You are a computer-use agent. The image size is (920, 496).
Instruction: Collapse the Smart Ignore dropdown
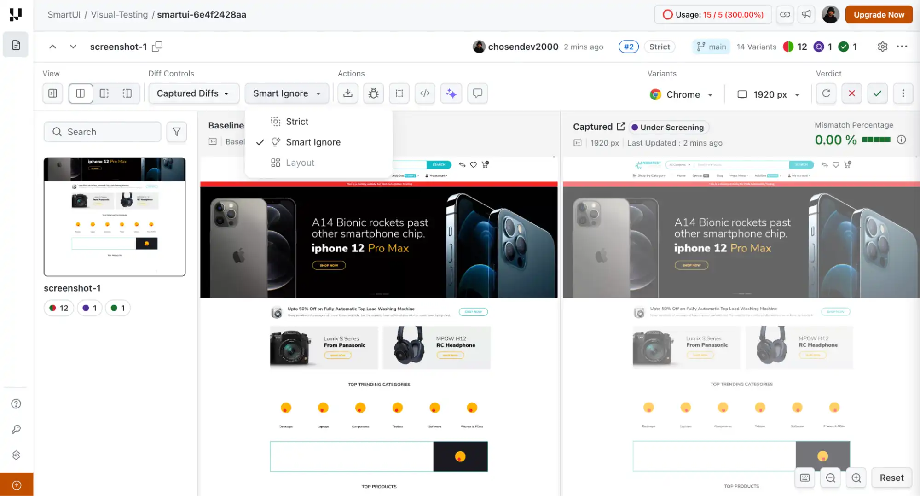(x=287, y=93)
